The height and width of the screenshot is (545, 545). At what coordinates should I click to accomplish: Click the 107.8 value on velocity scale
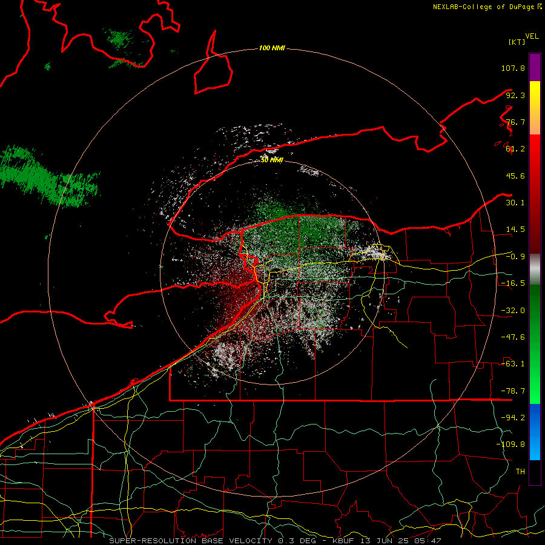pos(513,68)
